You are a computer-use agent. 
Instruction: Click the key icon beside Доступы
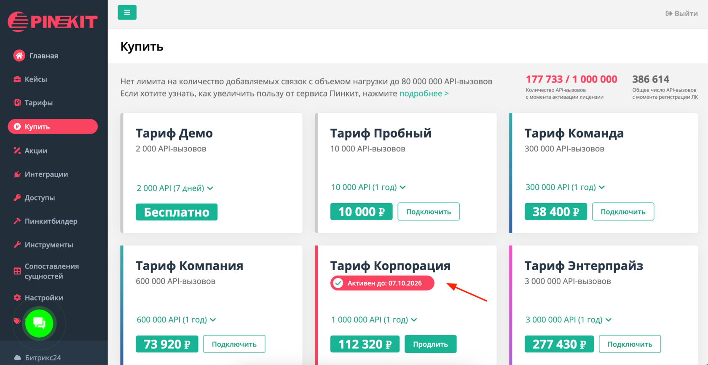[x=17, y=198]
